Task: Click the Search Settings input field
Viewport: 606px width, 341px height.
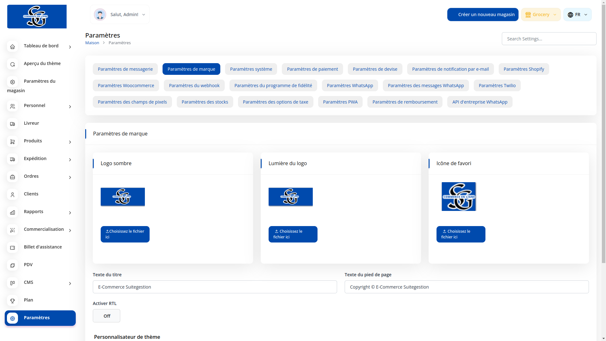Action: (549, 39)
